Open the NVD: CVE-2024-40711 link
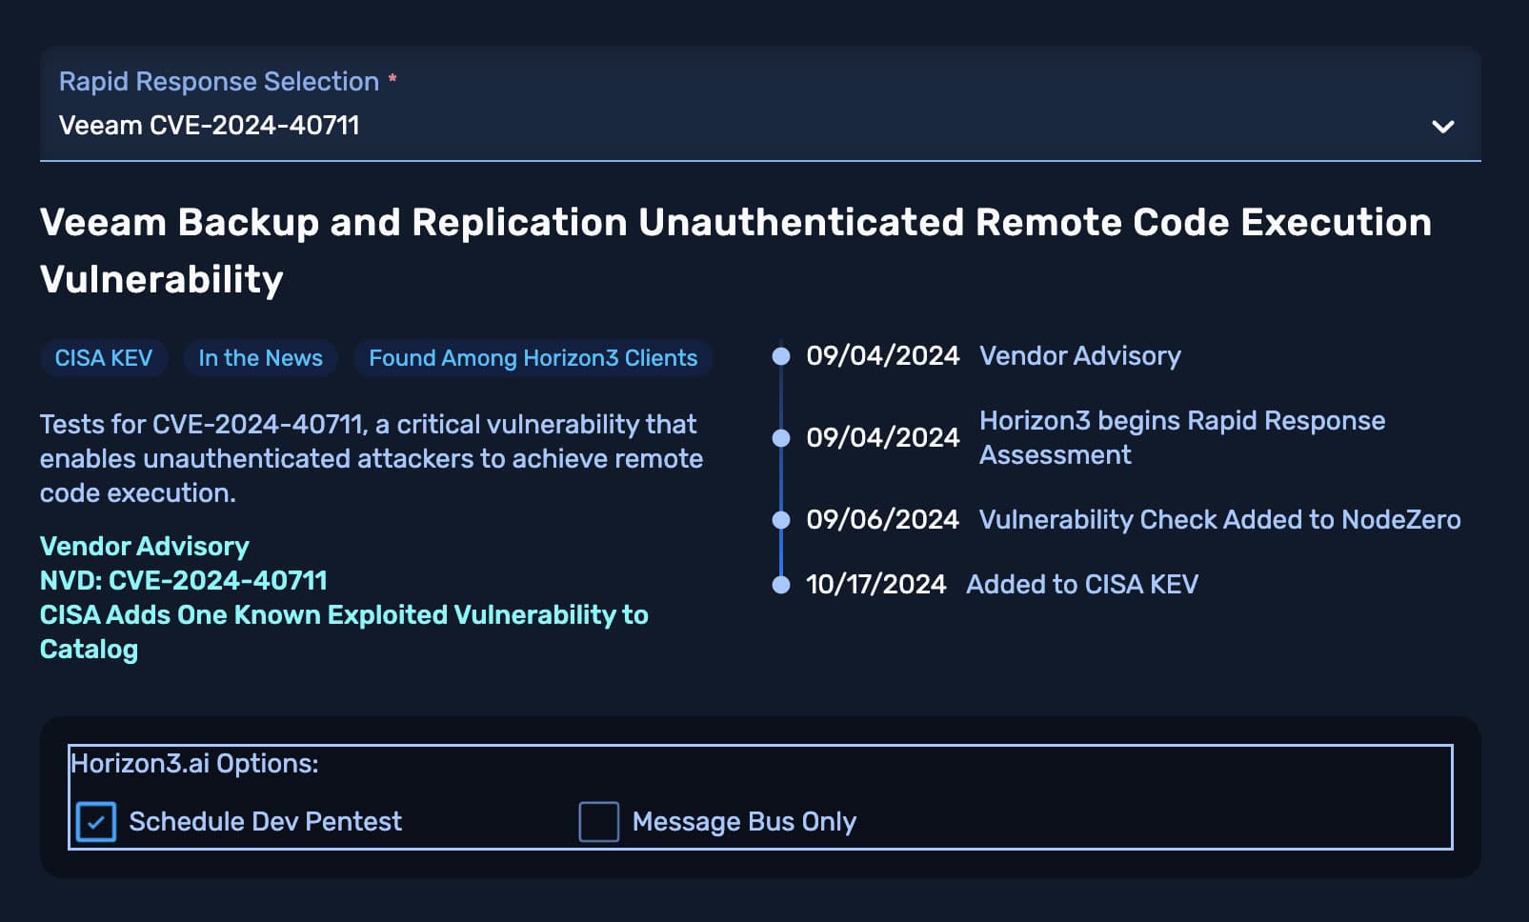 [184, 580]
